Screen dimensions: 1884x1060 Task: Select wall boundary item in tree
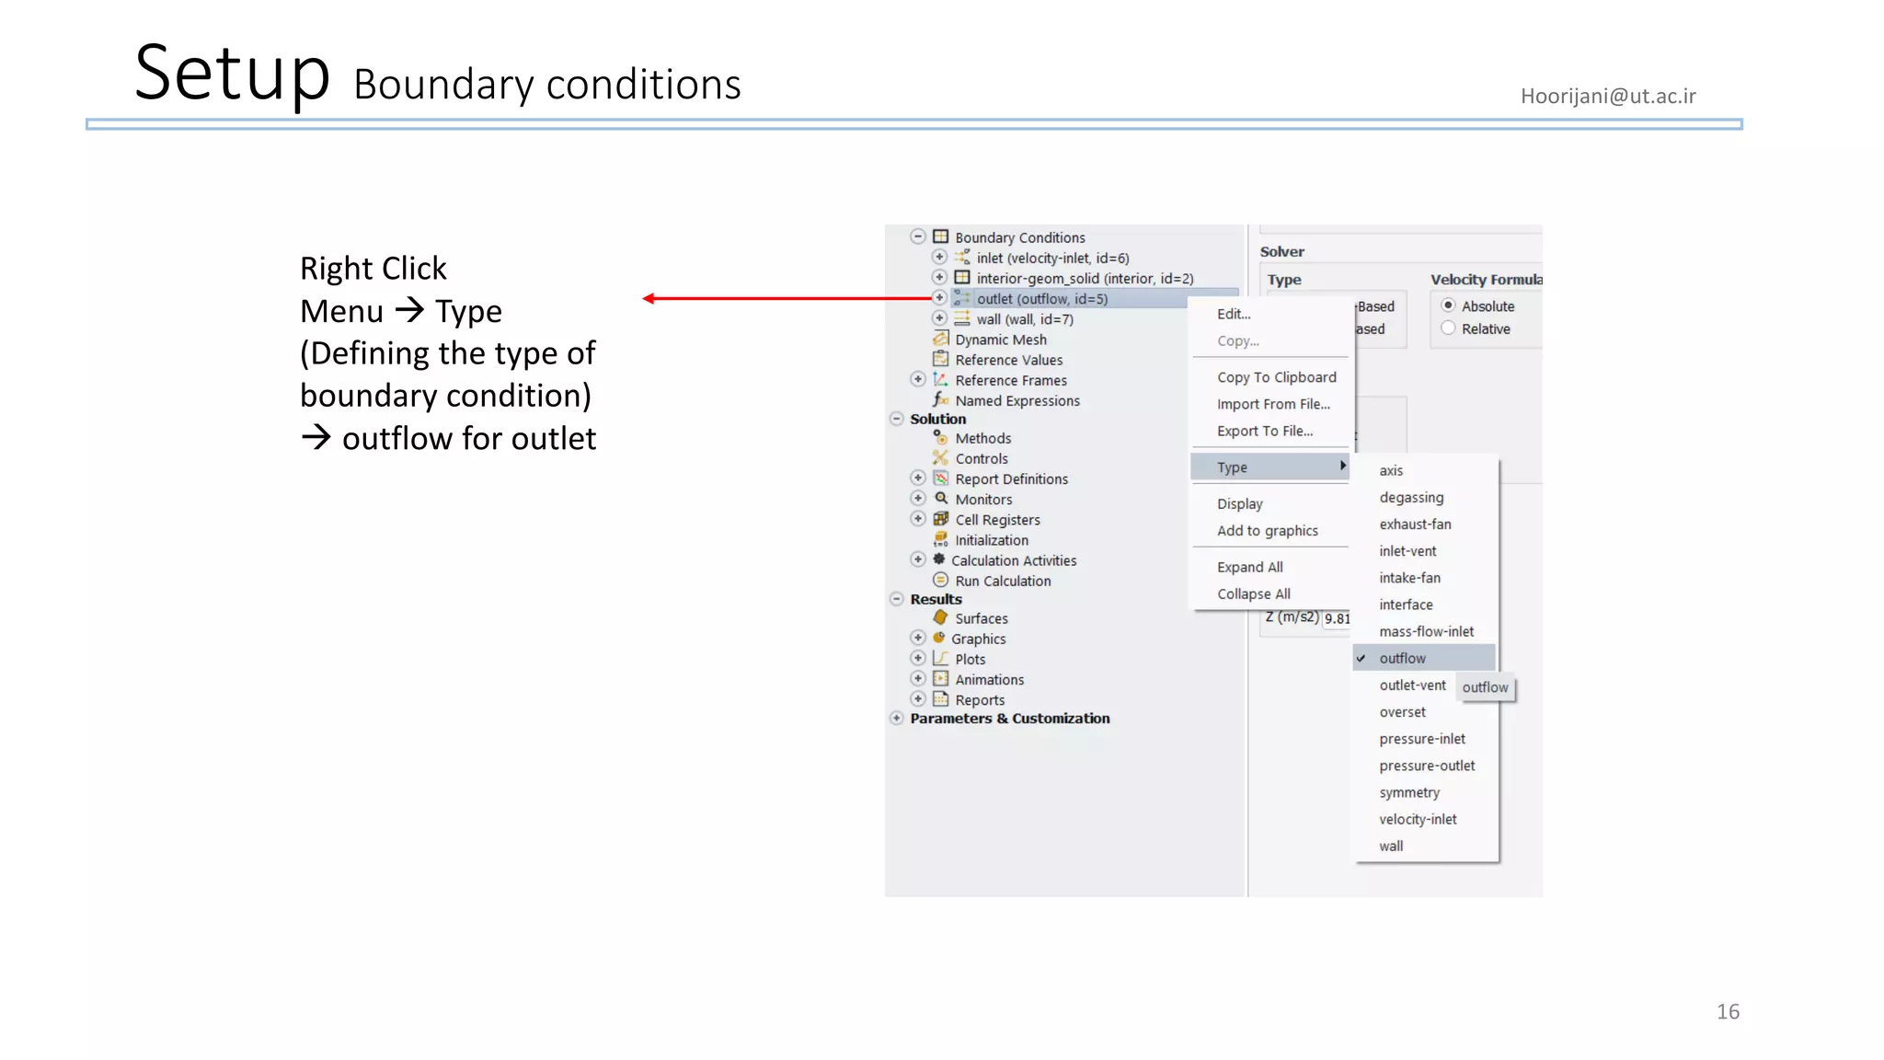[1024, 319]
